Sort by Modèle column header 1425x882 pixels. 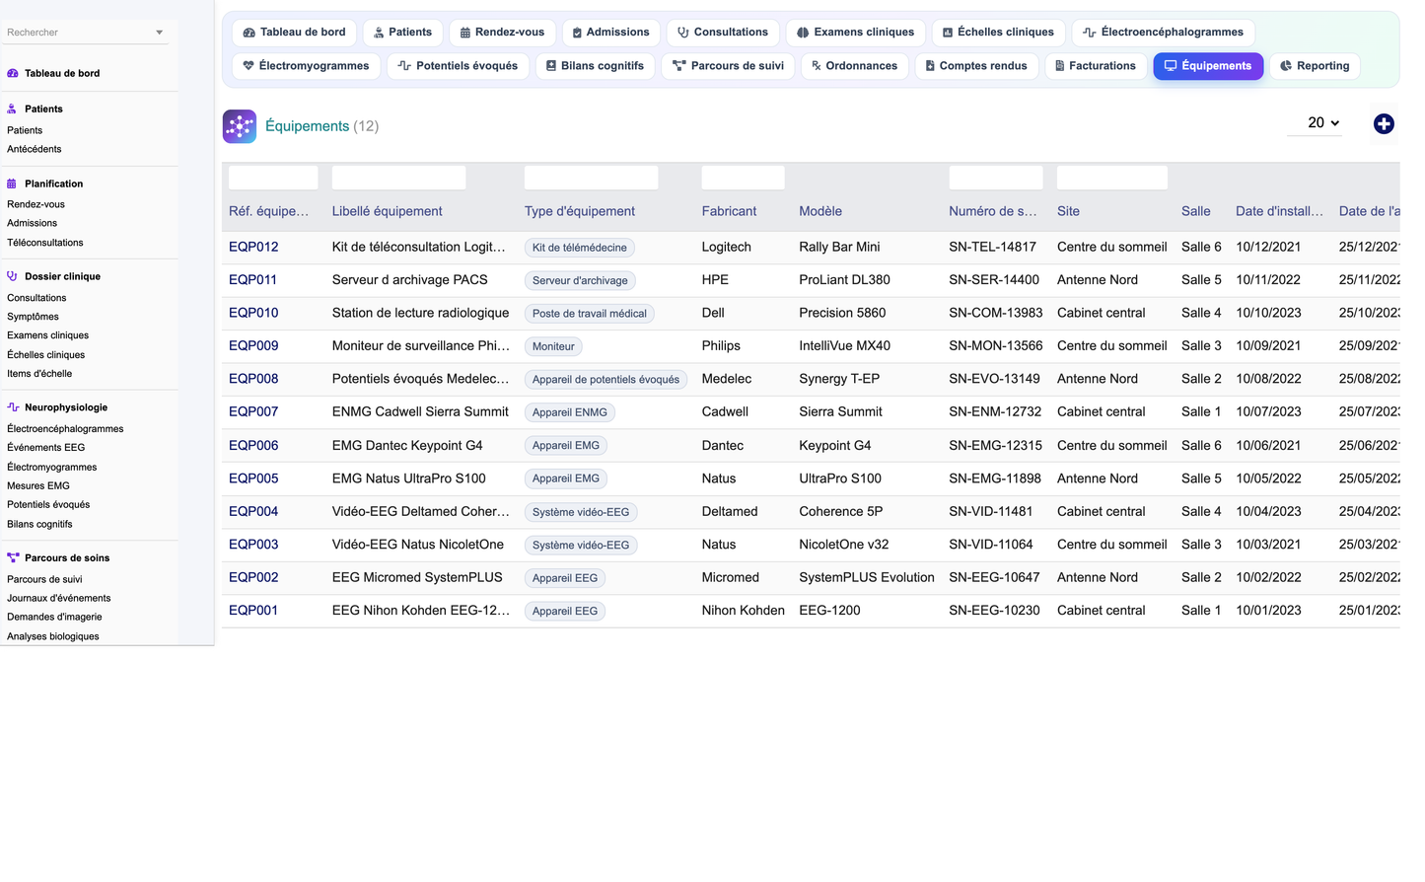[x=820, y=211]
